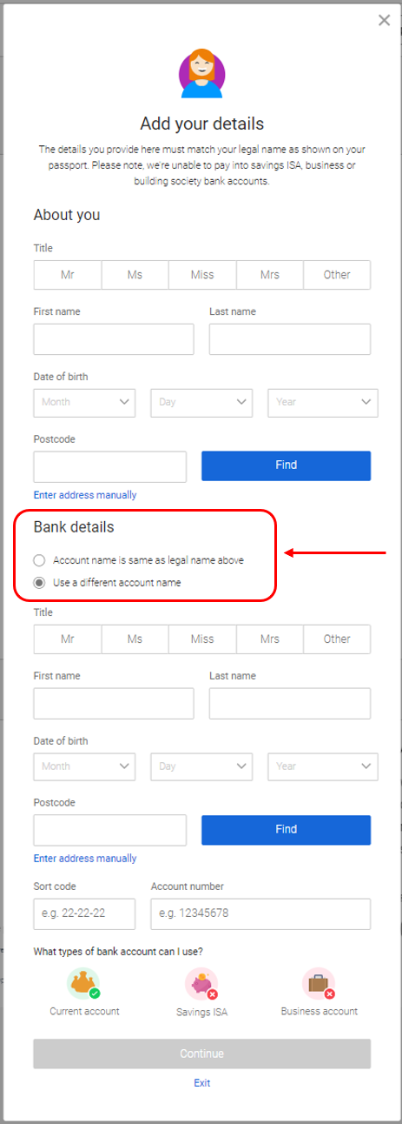Click the Continue button
Viewport: 402px width, 1124px height.
pyautogui.click(x=202, y=1054)
